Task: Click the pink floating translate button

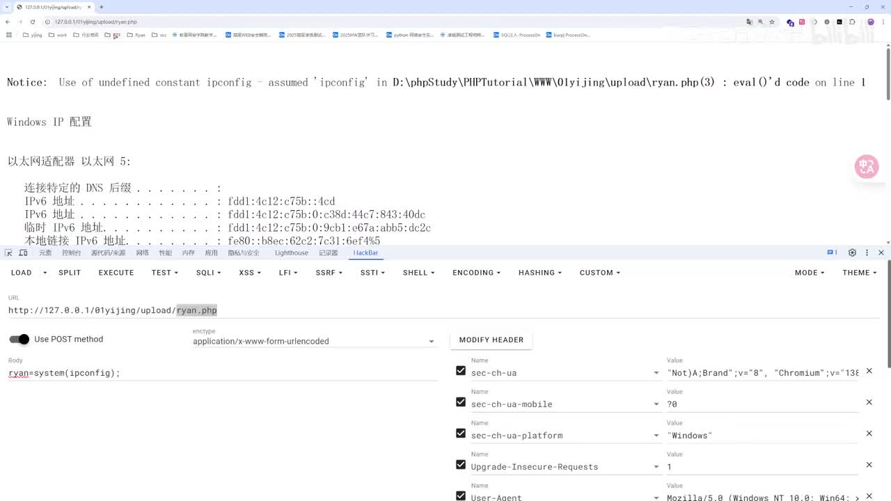Action: pos(867,166)
